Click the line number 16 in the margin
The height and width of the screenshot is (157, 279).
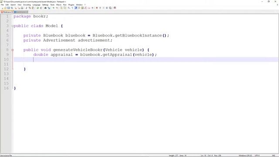pyautogui.click(x=6, y=88)
